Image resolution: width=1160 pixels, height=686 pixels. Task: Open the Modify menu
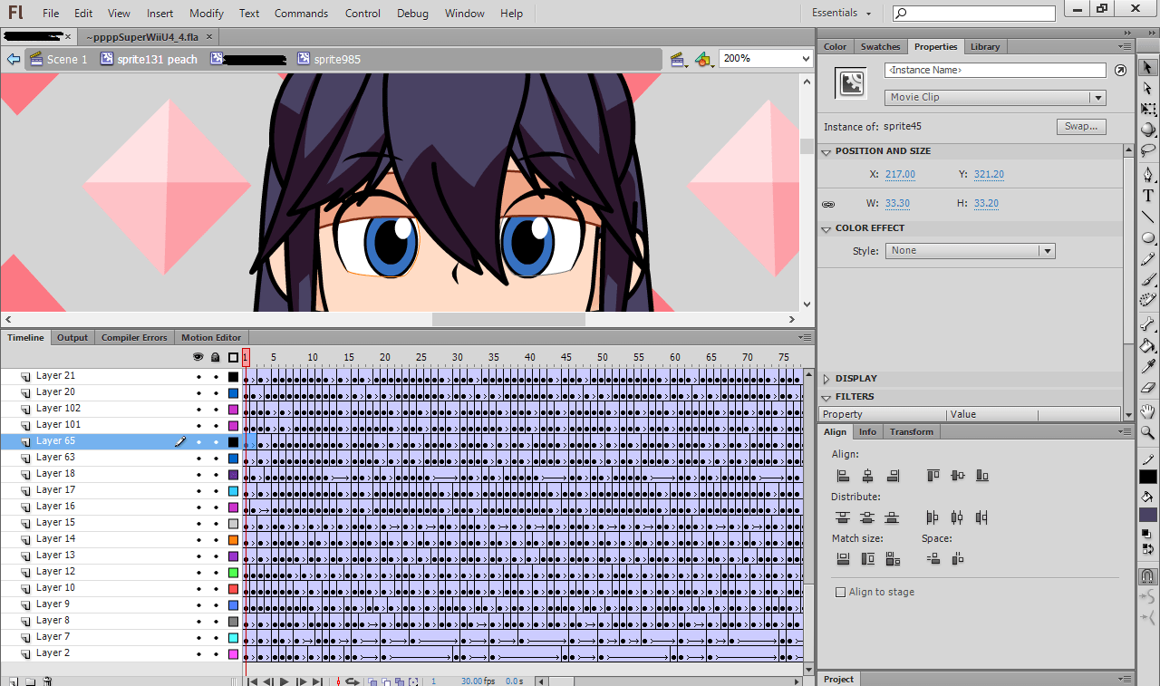point(207,13)
